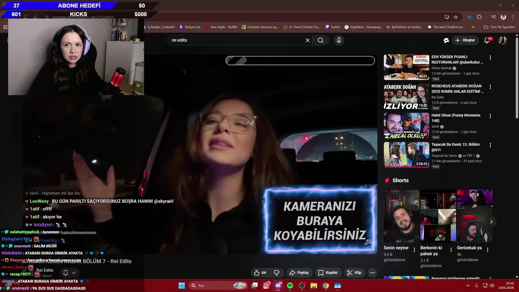Click the YouTube search magnifier button
The width and height of the screenshot is (519, 292).
click(x=321, y=40)
